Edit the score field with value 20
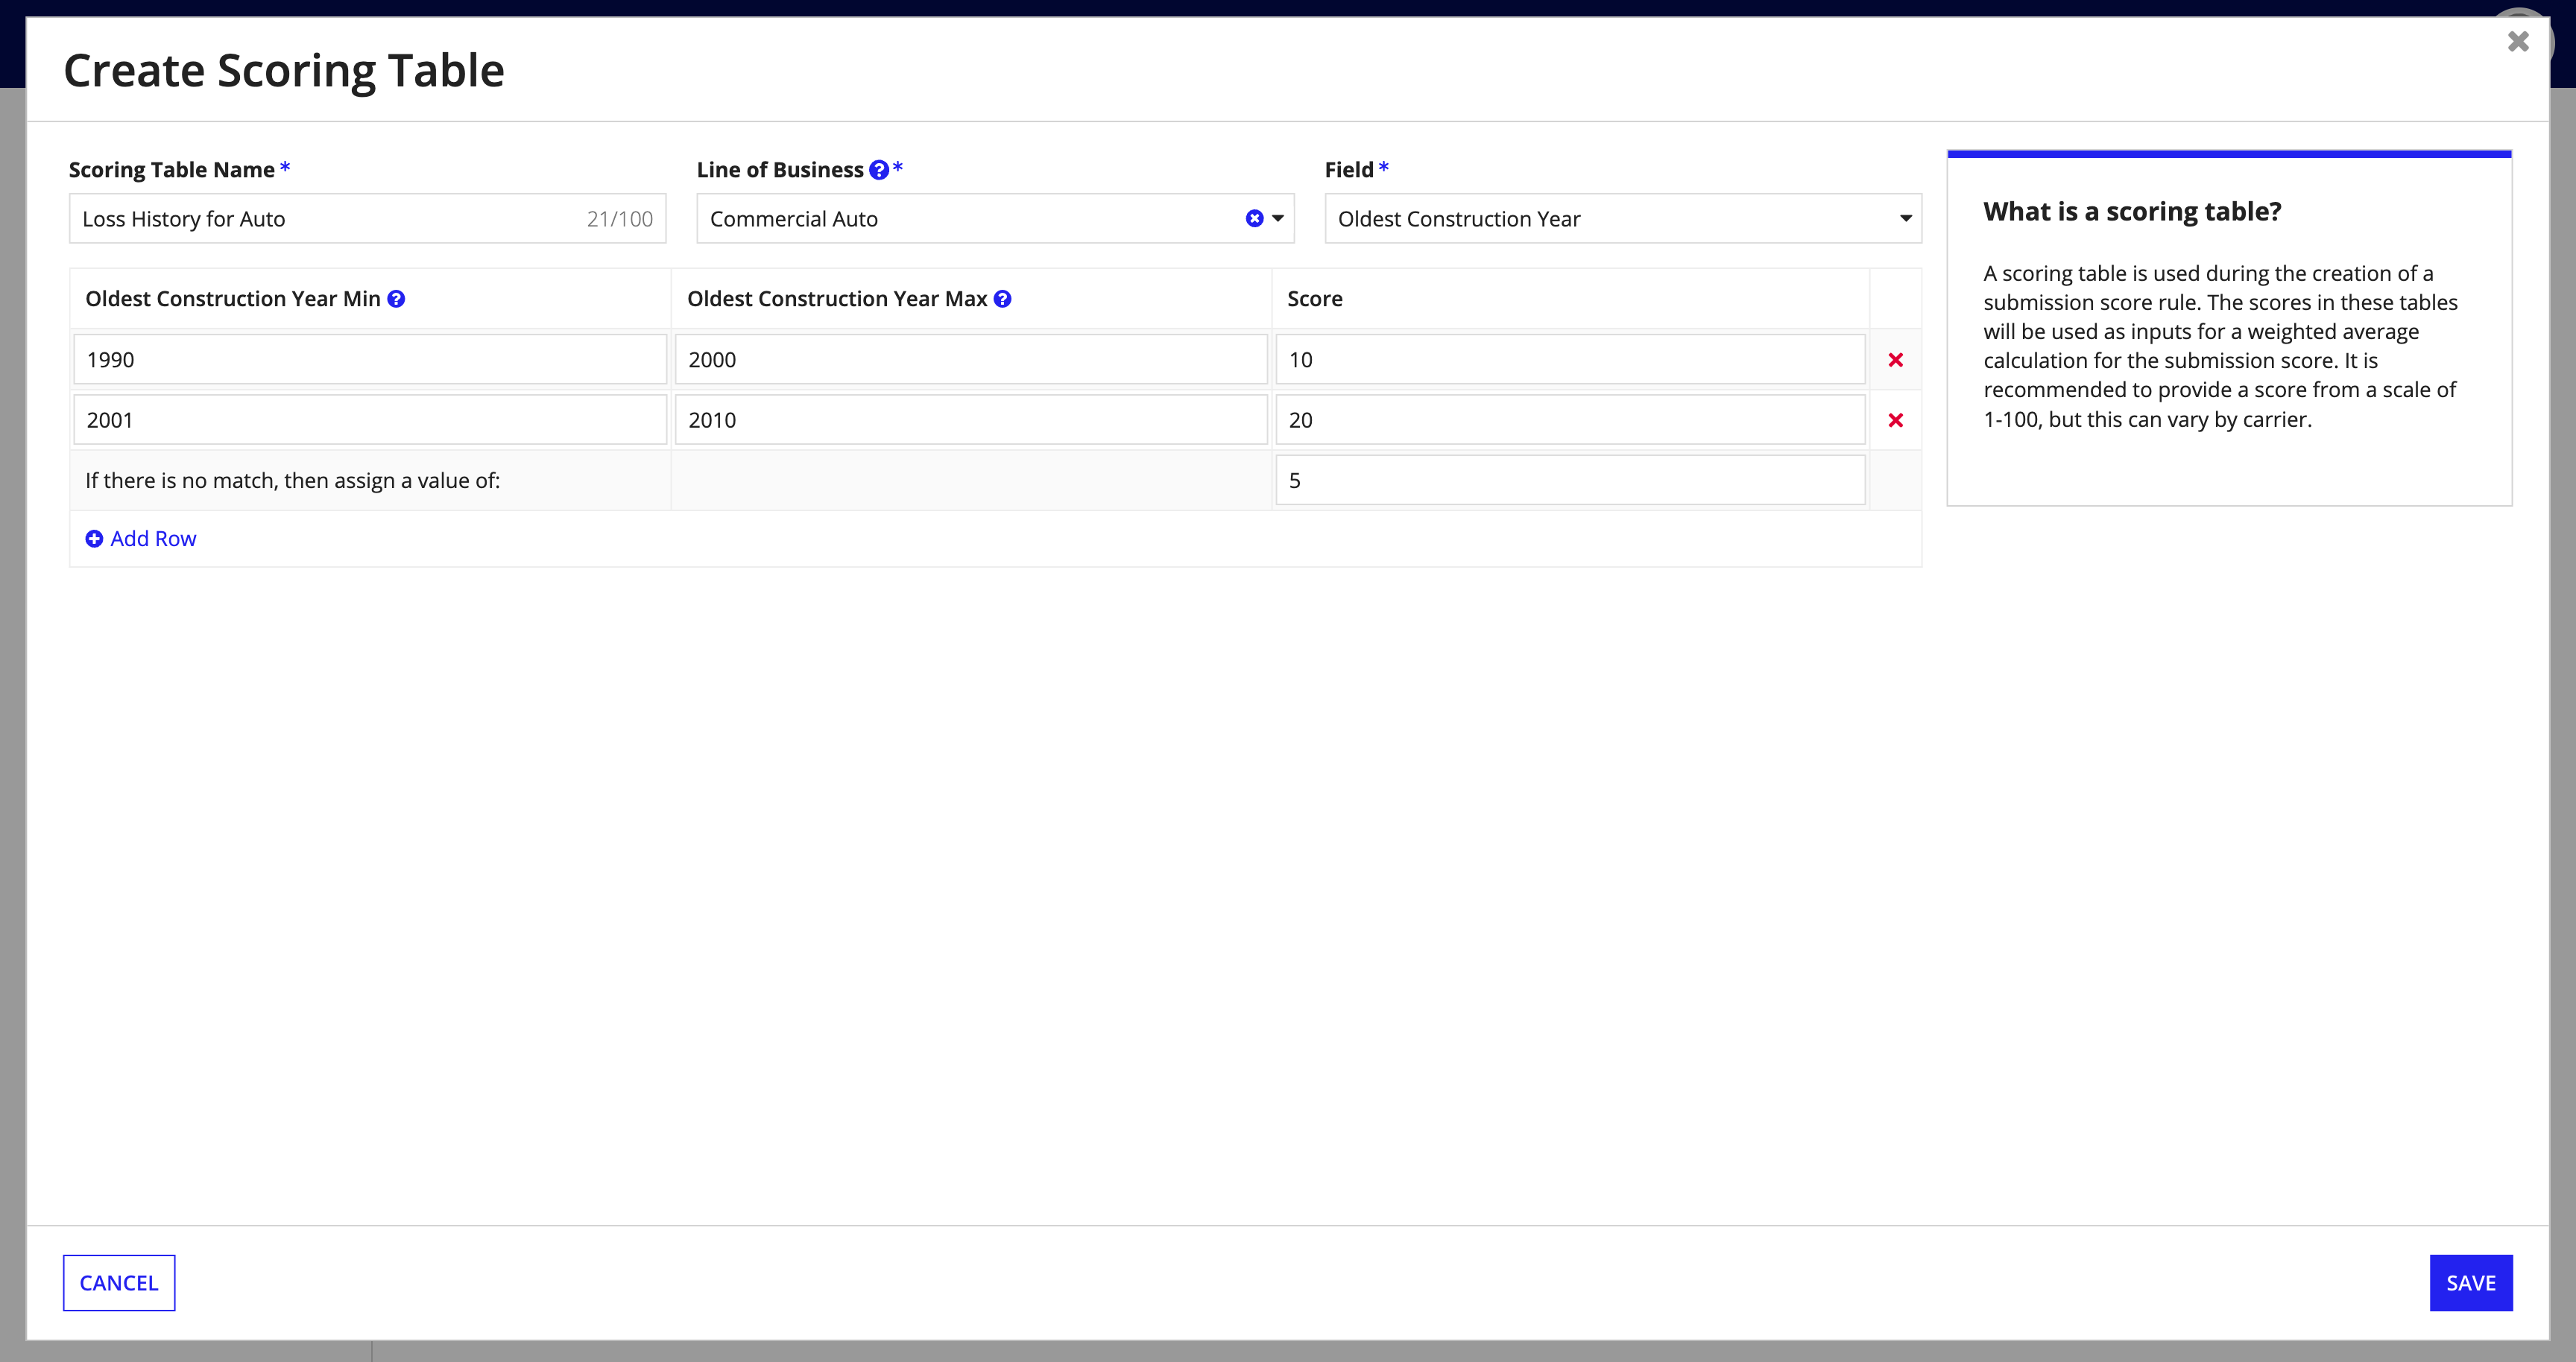Screen dimensions: 2576x1362 (1570, 421)
